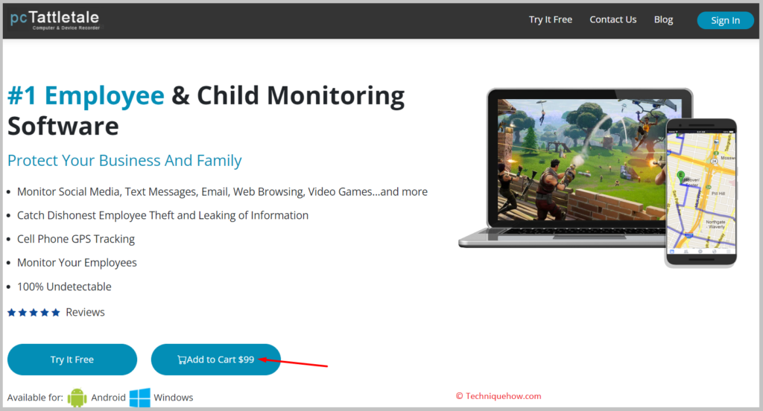Click 'Cell Phone GPS Tracking' bullet
763x411 pixels.
[76, 239]
